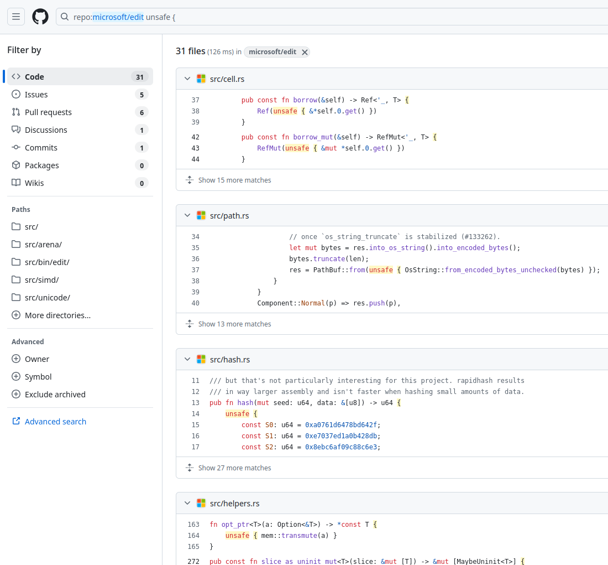Click line number 43 in src/cell.rs

196,148
